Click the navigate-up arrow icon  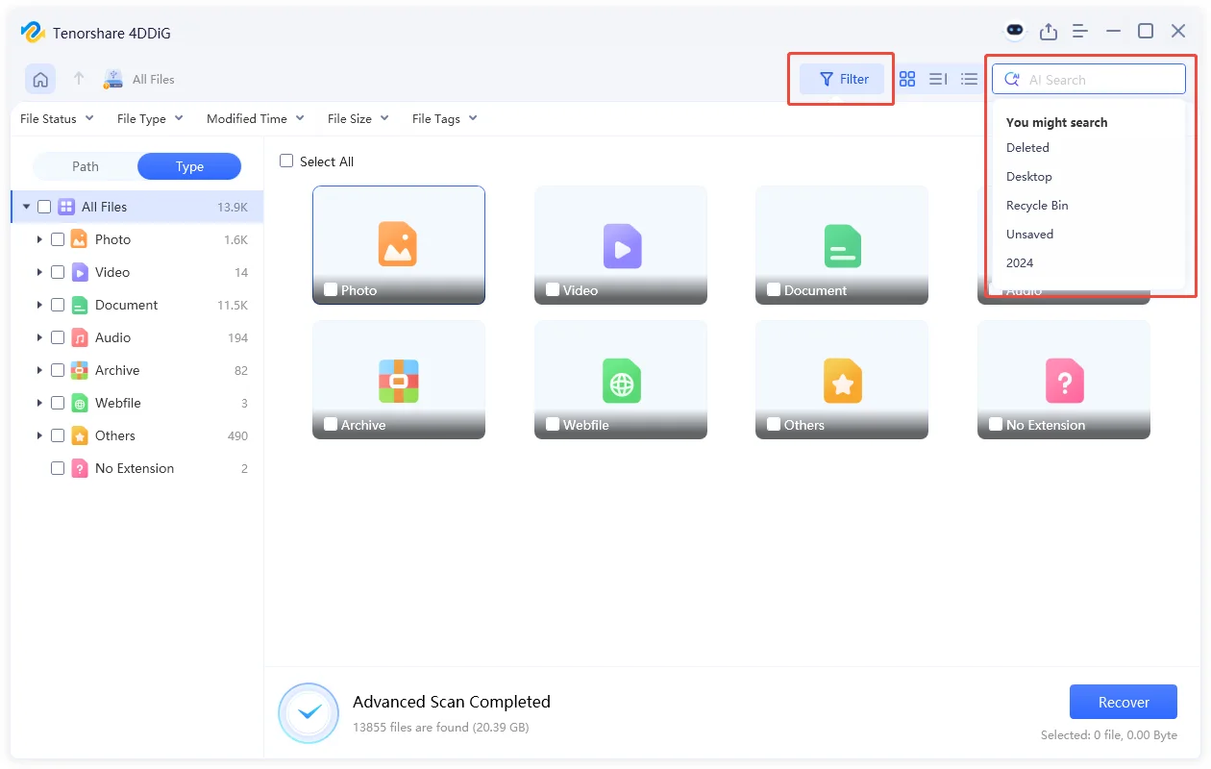coord(79,78)
